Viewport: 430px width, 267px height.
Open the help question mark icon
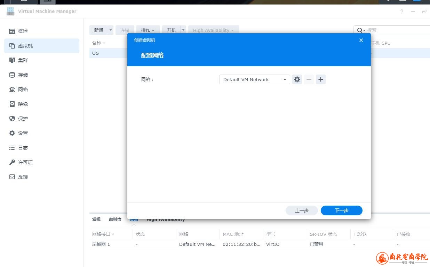click(402, 11)
